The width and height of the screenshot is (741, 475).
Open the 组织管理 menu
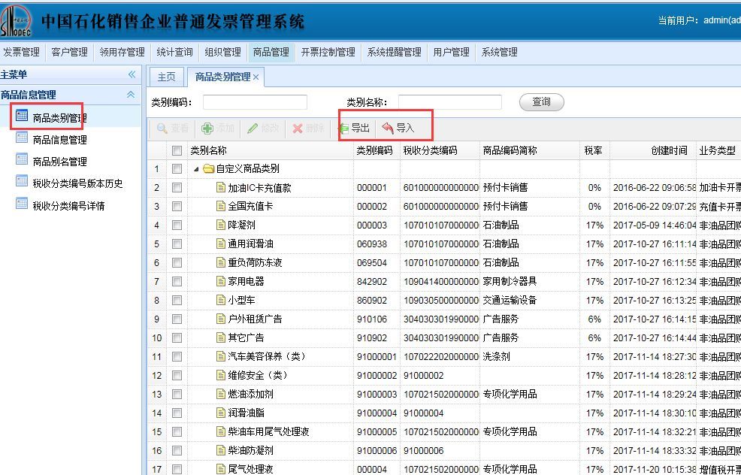point(223,52)
